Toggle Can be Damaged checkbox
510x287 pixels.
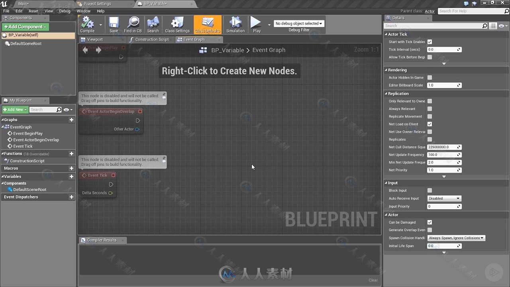[x=430, y=222]
